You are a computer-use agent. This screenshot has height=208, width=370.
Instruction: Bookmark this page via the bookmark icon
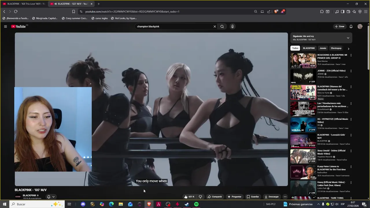click(73, 12)
